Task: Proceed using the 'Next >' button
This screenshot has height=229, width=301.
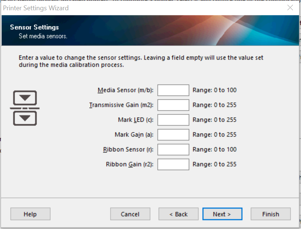Action: pos(222,214)
